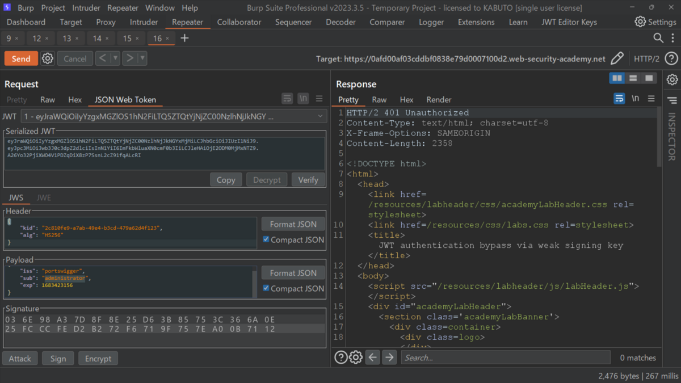The width and height of the screenshot is (681, 383).
Task: Open the Proxy main tab
Action: 106,22
